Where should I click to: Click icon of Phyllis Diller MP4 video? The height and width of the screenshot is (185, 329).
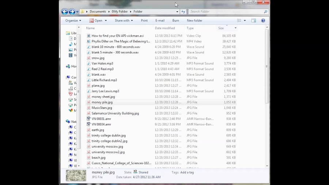pos(88,41)
